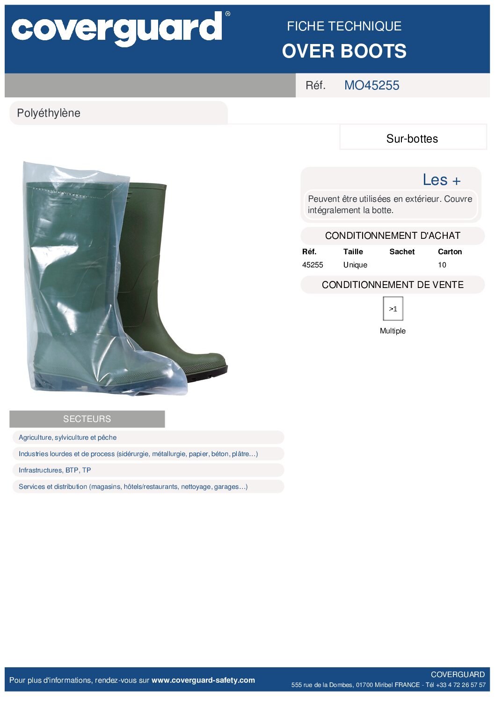
Task: Click the >1 Multiple packaging icon
Action: [x=393, y=309]
